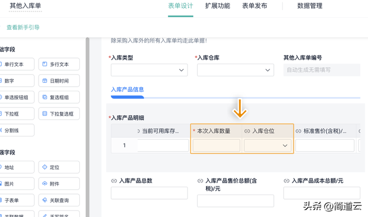Add a 数字 field
This screenshot has height=217, width=368.
click(17, 80)
